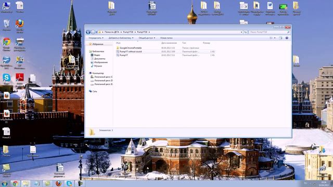Select the Word document icon on desktop
The height and width of the screenshot is (187, 333).
click(x=270, y=8)
